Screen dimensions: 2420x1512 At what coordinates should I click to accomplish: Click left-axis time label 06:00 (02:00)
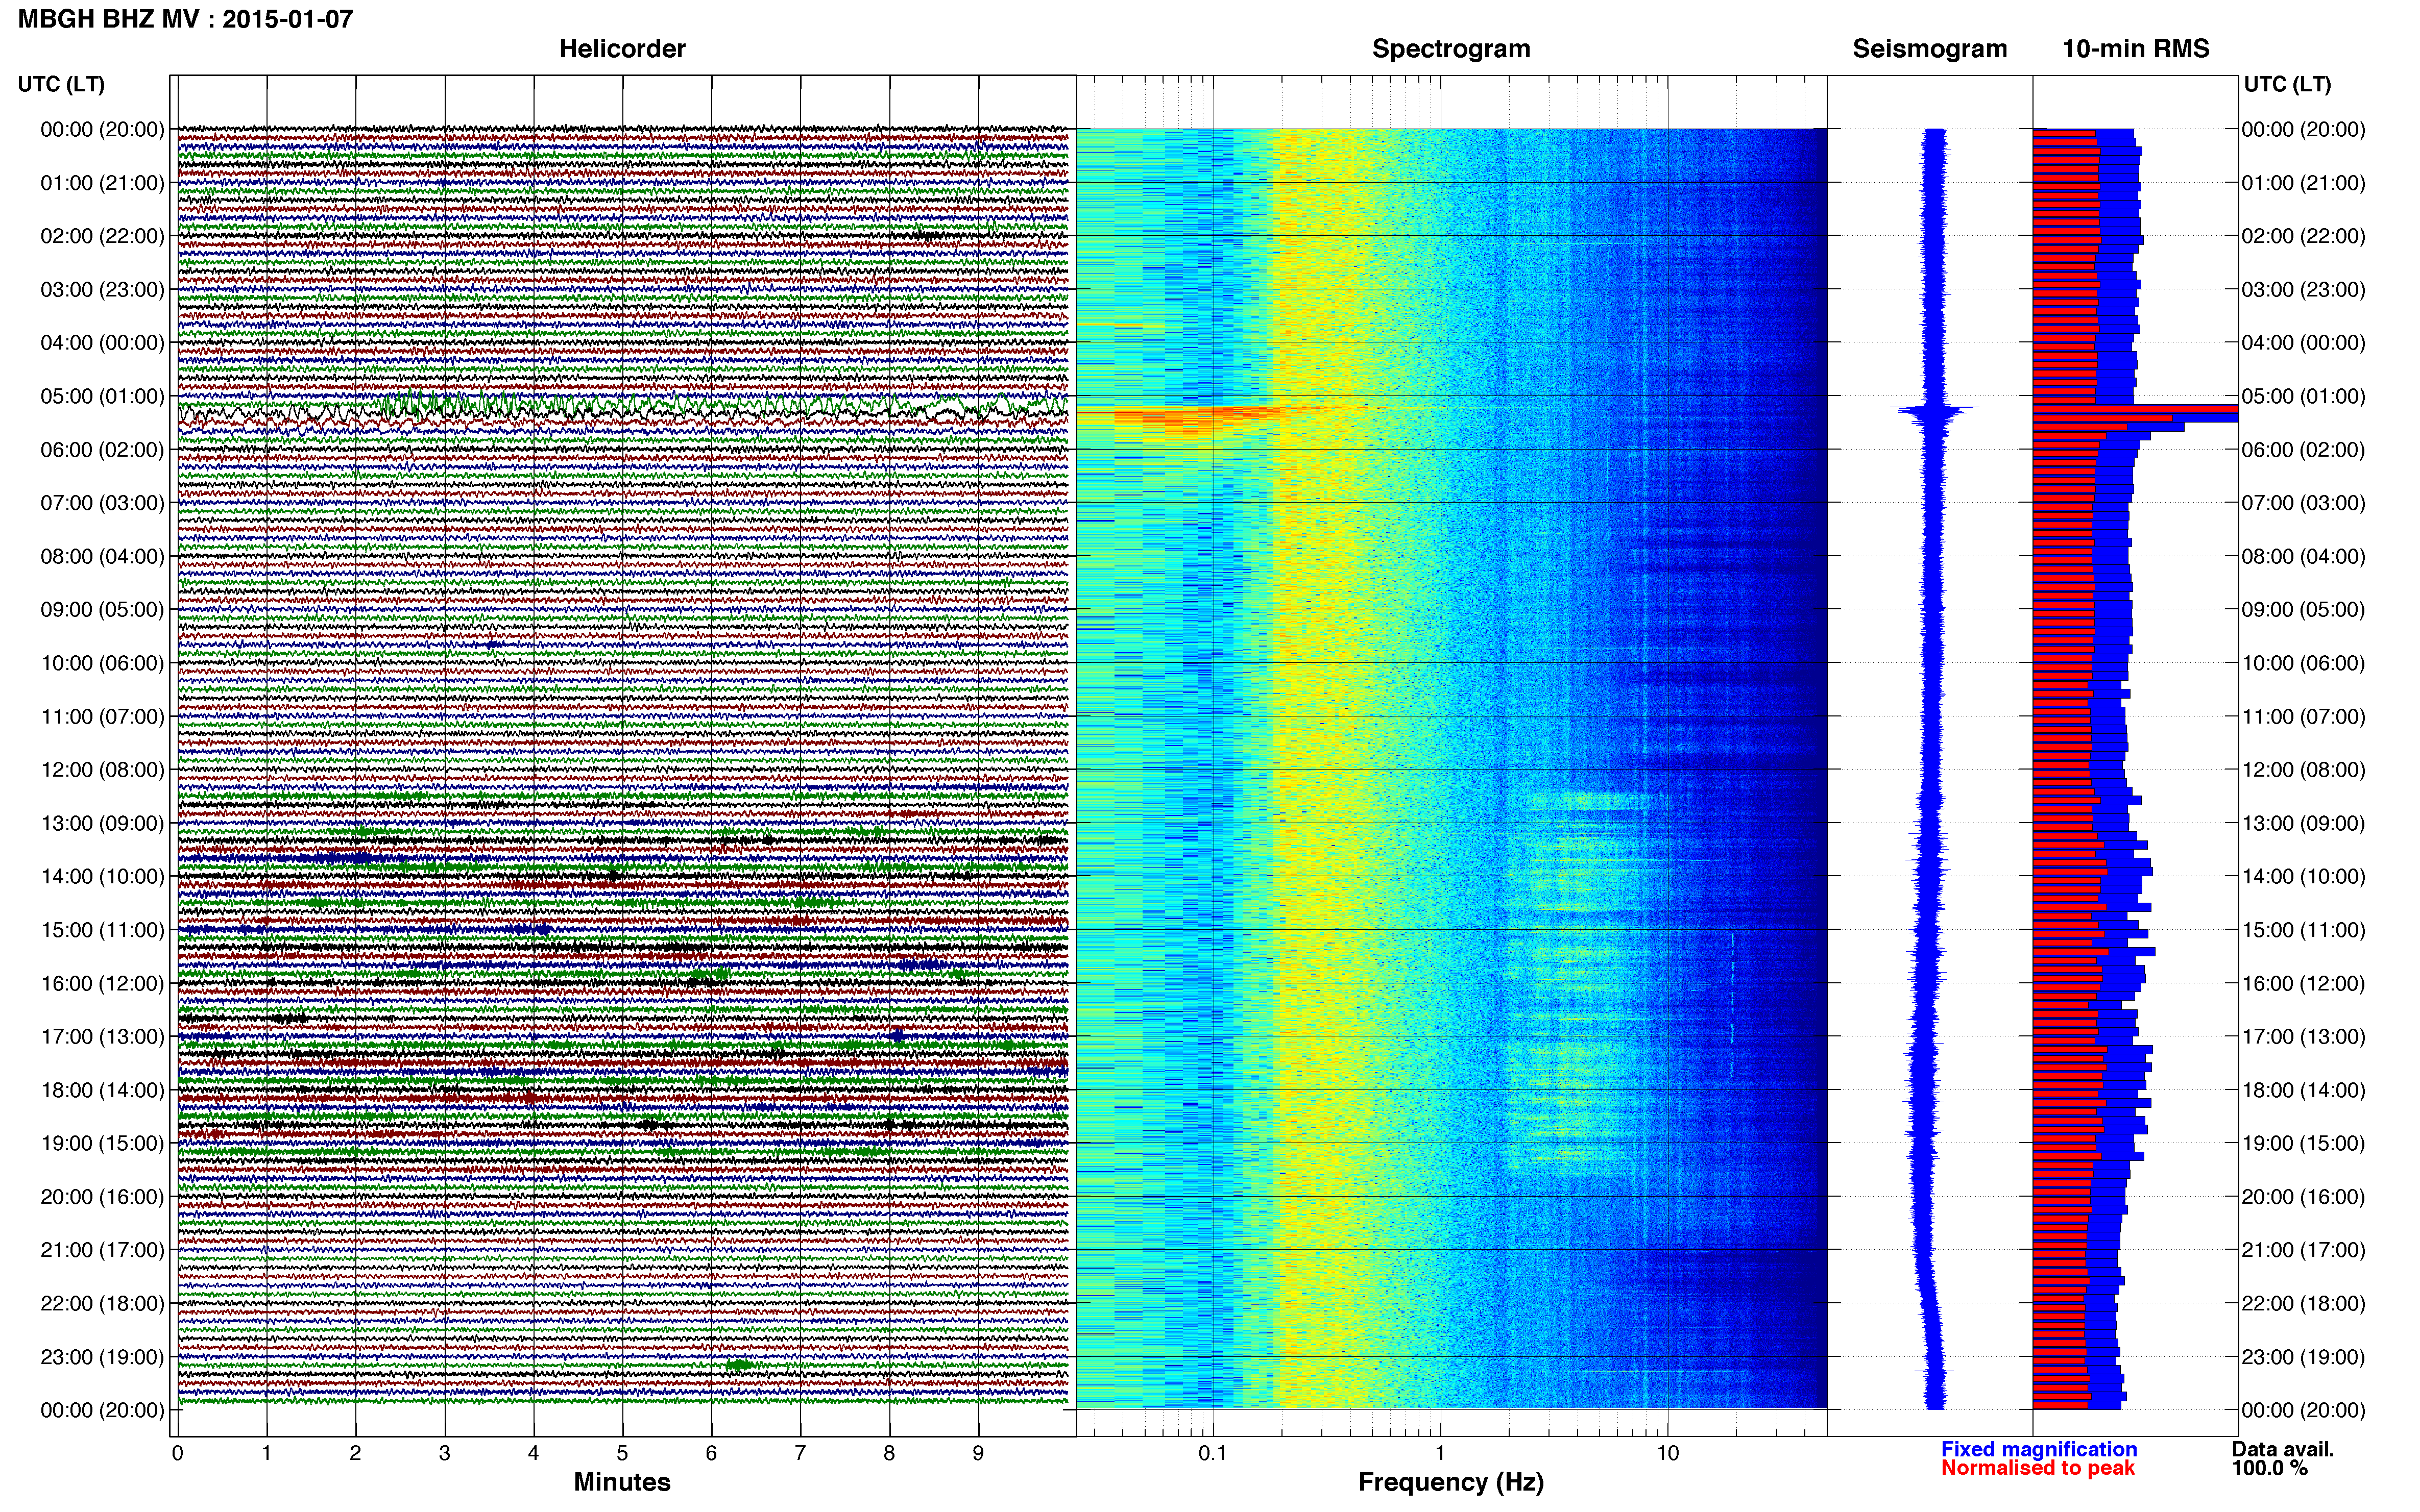coord(102,450)
